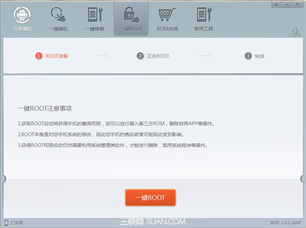306x228 pixels.
Task: Click the ROM市场 label text
Action: 167,29
